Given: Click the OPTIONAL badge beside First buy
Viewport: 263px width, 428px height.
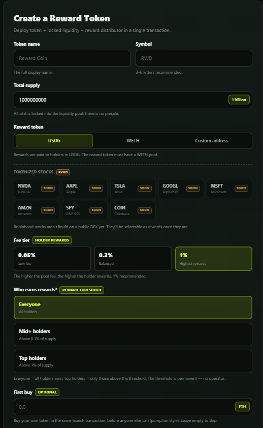Looking at the screenshot, I should pos(47,392).
